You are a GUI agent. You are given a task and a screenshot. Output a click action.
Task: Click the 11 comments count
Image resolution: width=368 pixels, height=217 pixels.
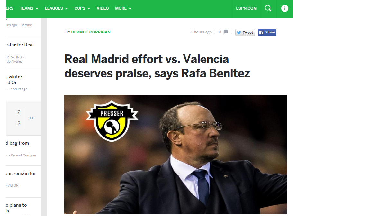point(220,32)
